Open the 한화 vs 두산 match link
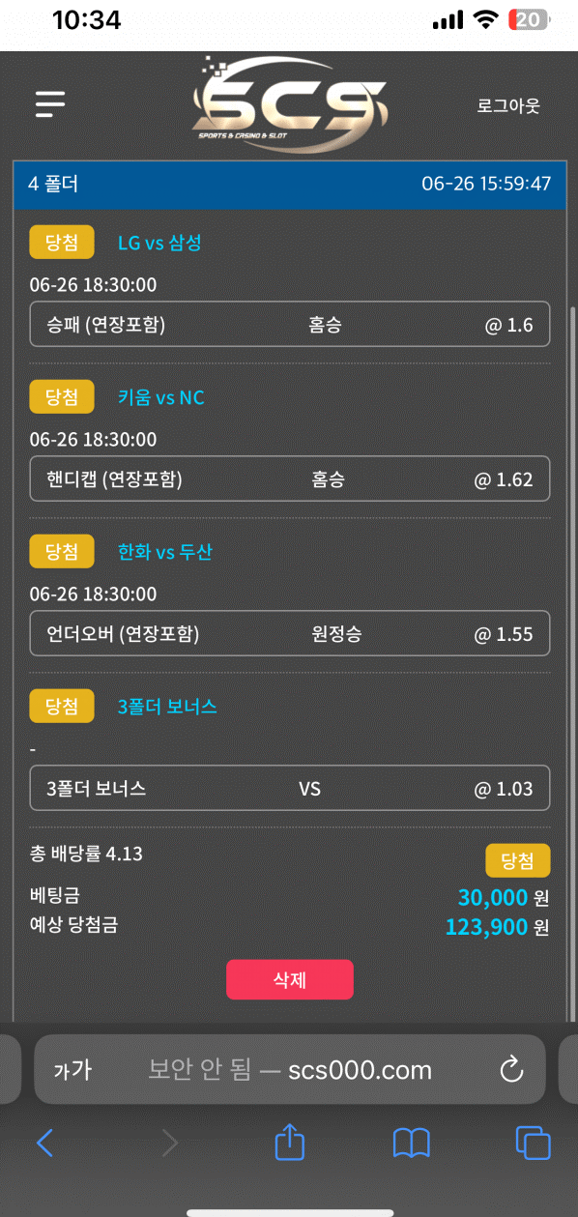Screen dimensions: 578x1217 [x=164, y=552]
